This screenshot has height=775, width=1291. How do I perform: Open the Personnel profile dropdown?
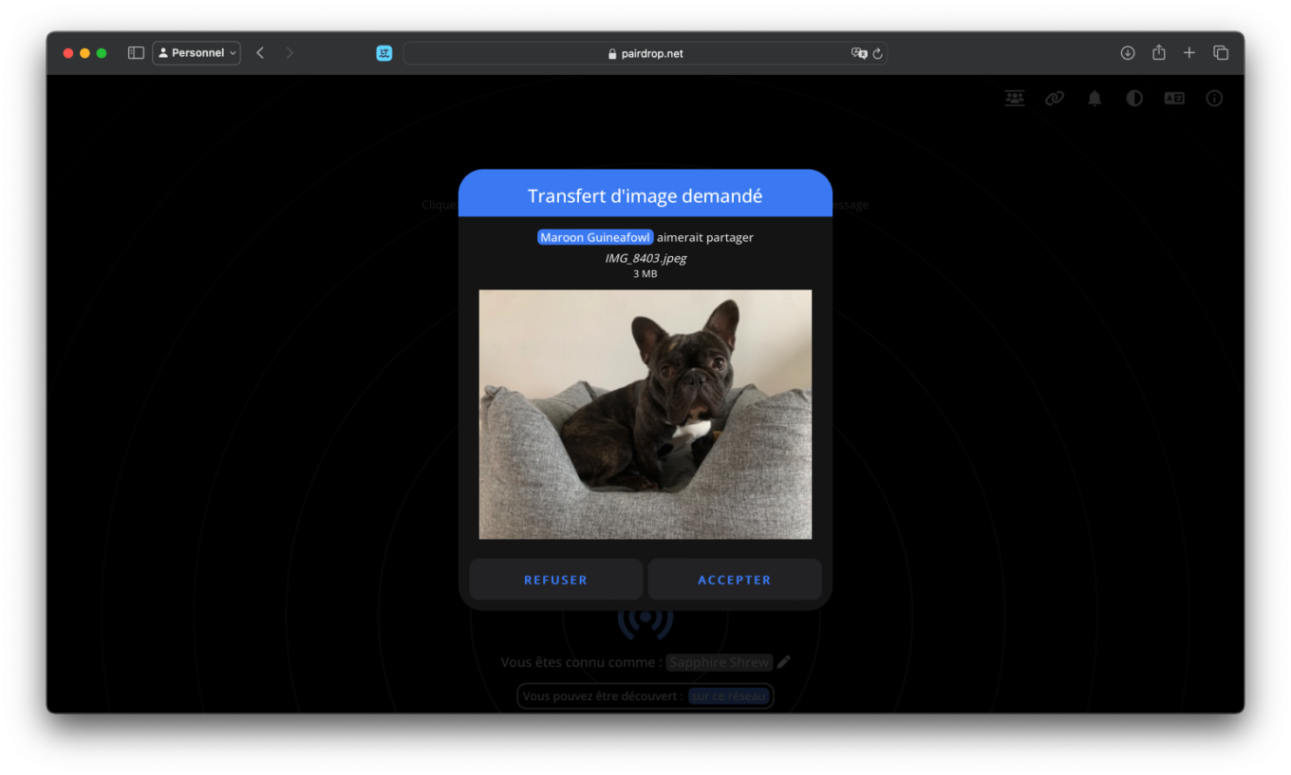click(196, 53)
